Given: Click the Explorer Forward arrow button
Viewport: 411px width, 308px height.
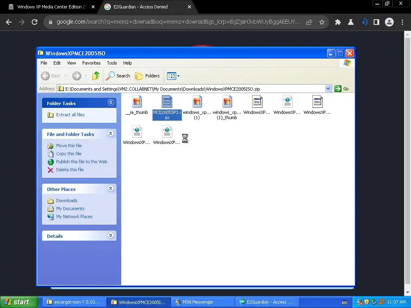Looking at the screenshot, I should [77, 76].
